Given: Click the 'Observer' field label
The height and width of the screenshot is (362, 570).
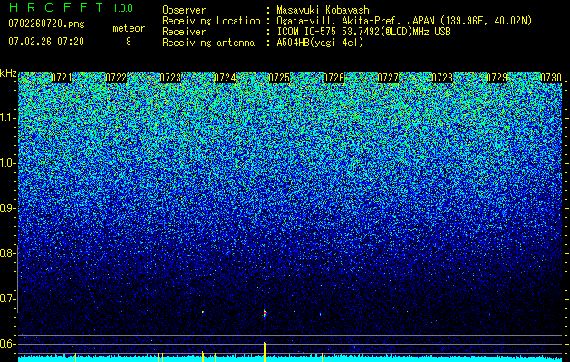Looking at the screenshot, I should (x=184, y=10).
